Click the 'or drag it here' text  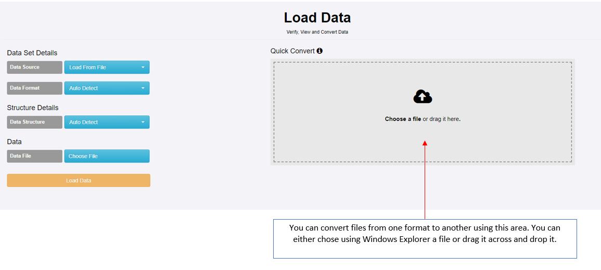pyautogui.click(x=441, y=119)
